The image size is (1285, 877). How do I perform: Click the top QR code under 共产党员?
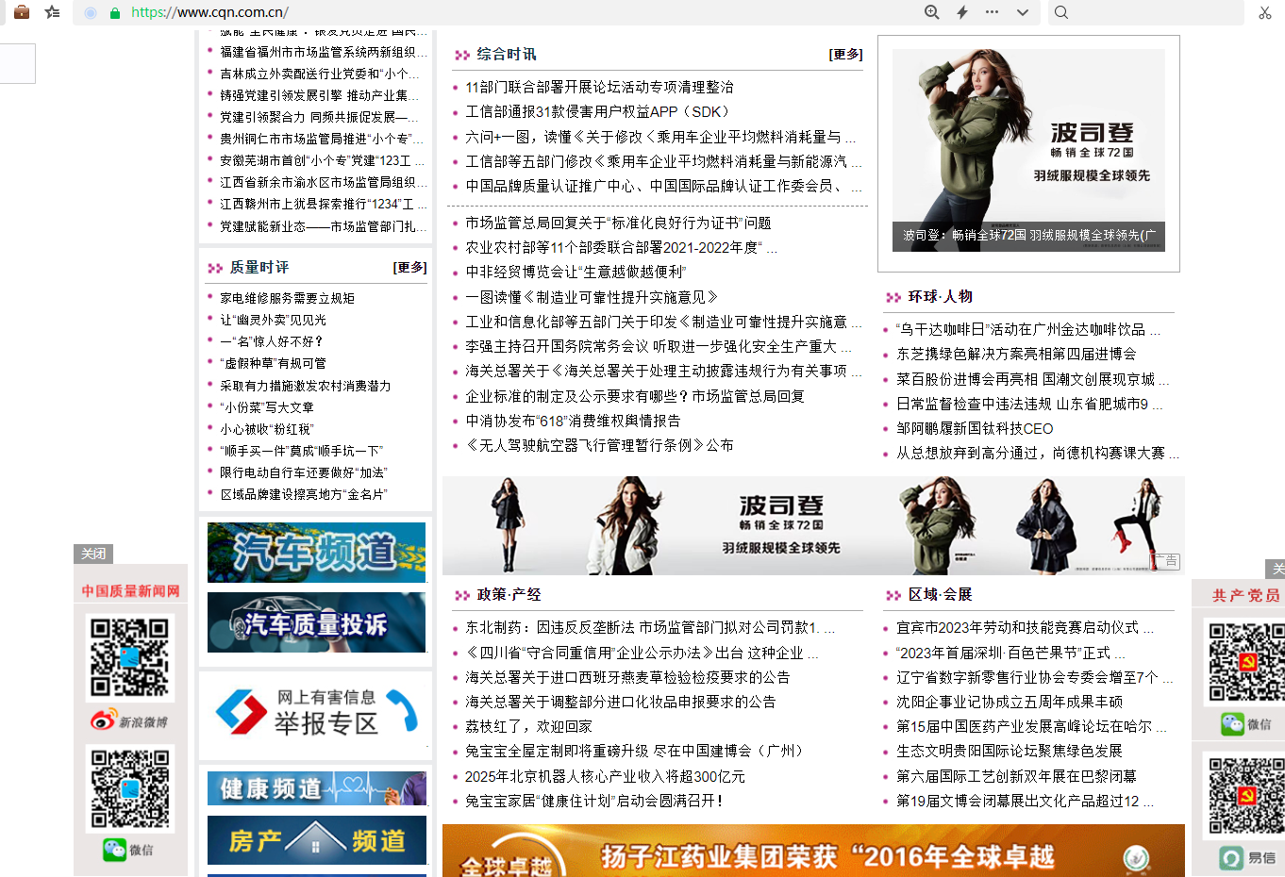tap(1245, 662)
